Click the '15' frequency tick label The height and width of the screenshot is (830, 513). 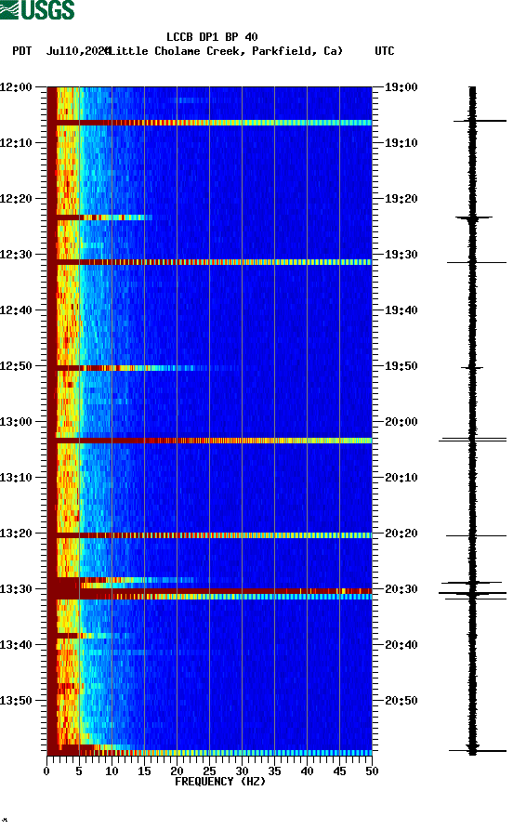click(144, 771)
